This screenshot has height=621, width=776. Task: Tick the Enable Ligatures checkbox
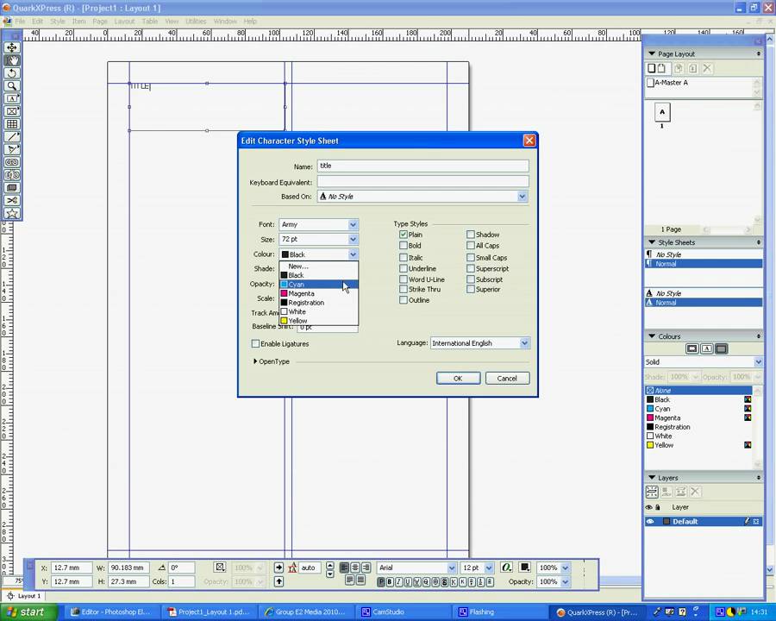point(256,343)
